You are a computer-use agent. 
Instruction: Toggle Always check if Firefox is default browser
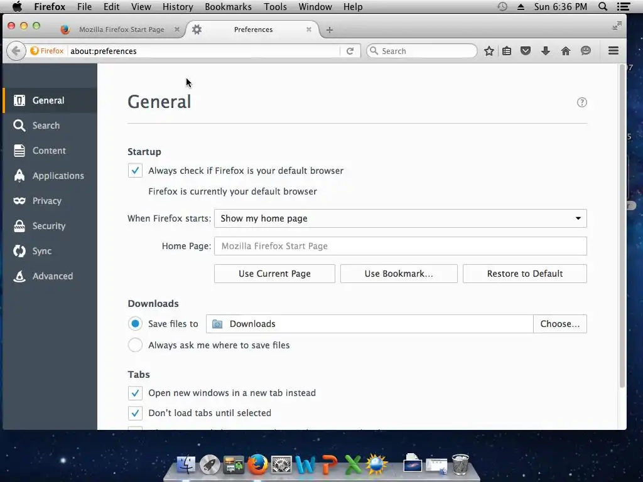pyautogui.click(x=135, y=171)
